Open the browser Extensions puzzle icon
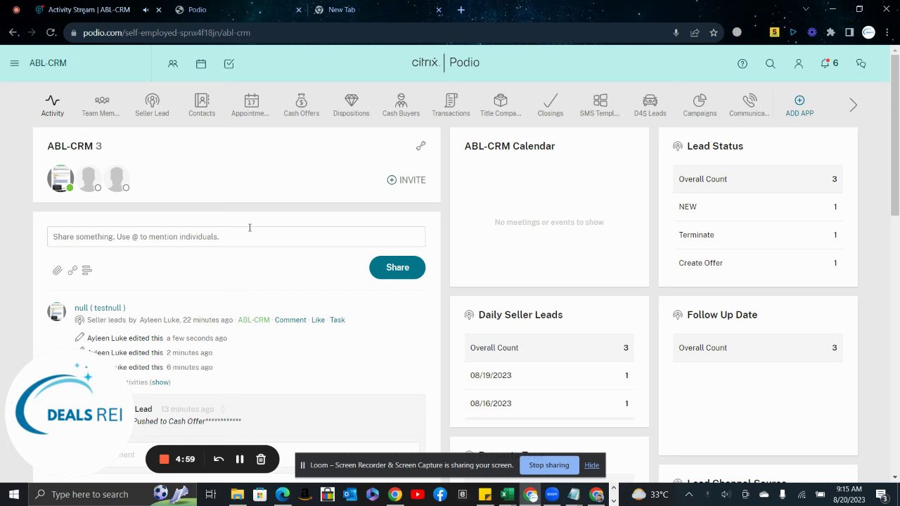The width and height of the screenshot is (900, 506). point(830,32)
